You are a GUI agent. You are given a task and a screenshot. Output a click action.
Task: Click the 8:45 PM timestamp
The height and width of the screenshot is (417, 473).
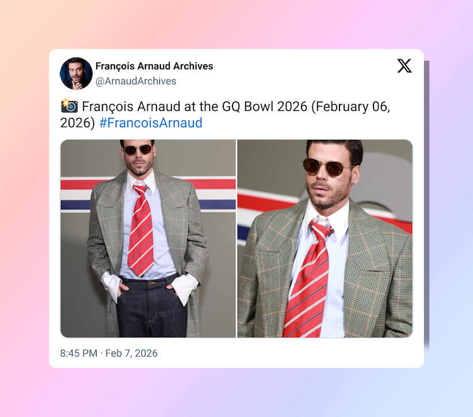tap(78, 353)
